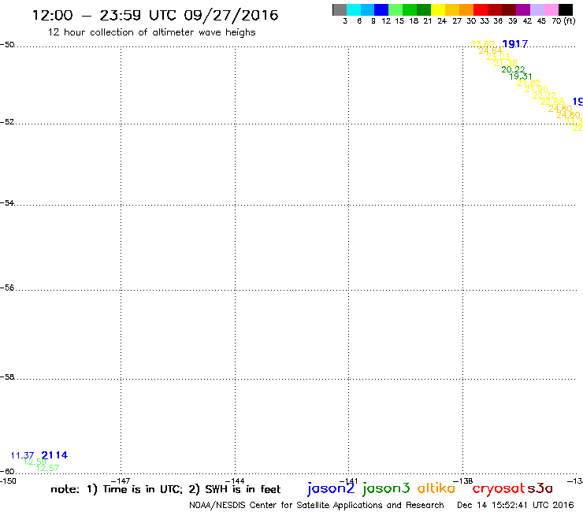Click the black swatch ending the color scale

click(x=565, y=9)
